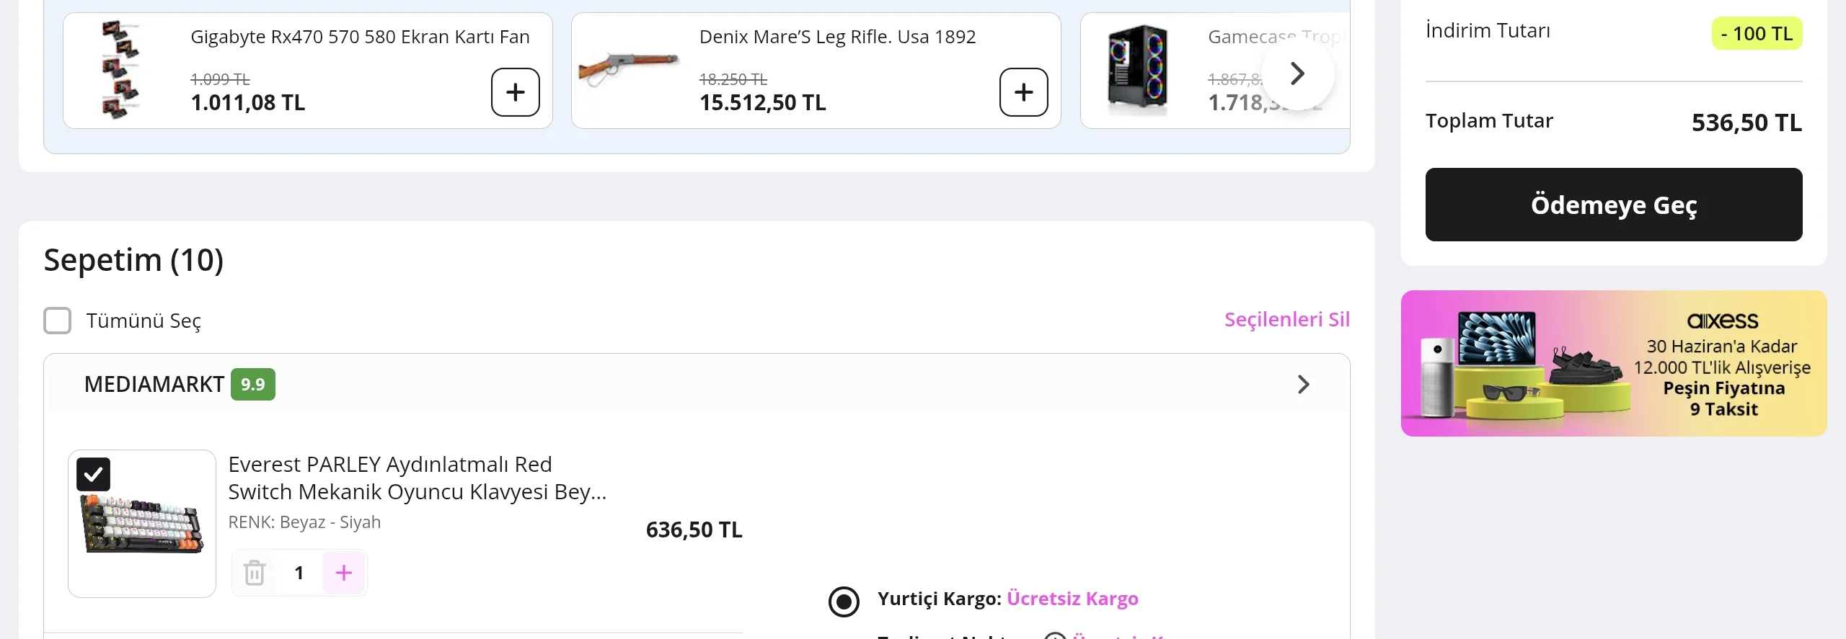Increase Everest keyboard quantity with pink plus
Image resolution: width=1846 pixels, height=639 pixels.
coord(344,573)
